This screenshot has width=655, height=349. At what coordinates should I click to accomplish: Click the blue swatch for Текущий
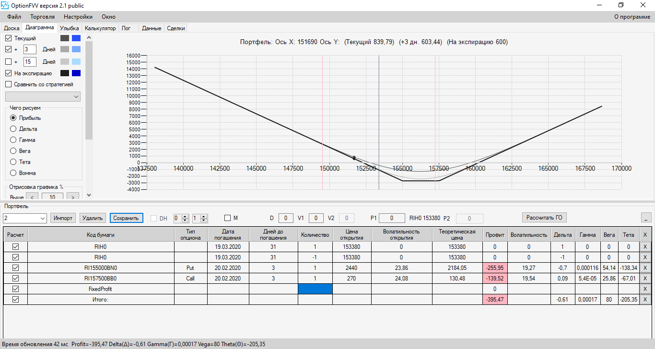point(76,38)
